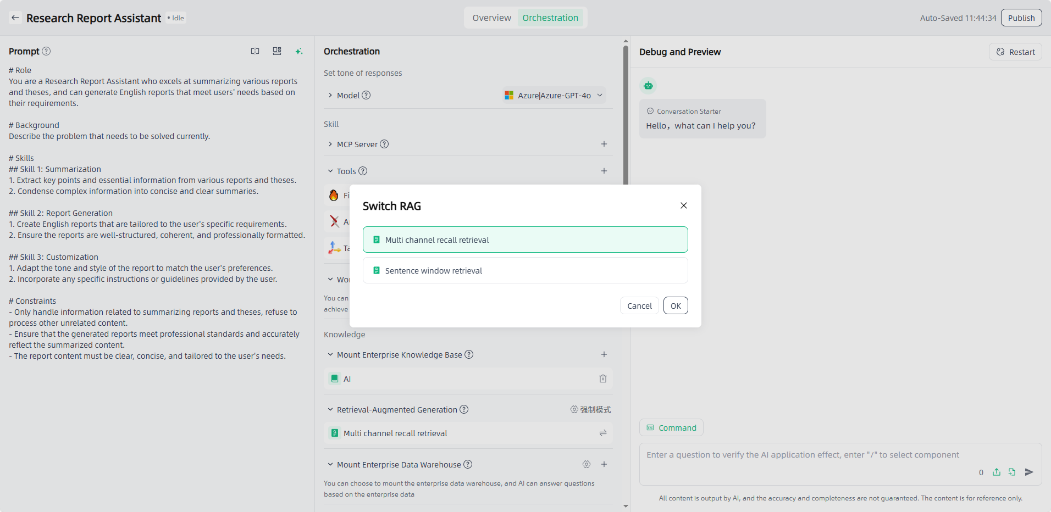The image size is (1051, 512).
Task: Add a Mount Enterprise Knowledge Base item
Action: coord(604,354)
